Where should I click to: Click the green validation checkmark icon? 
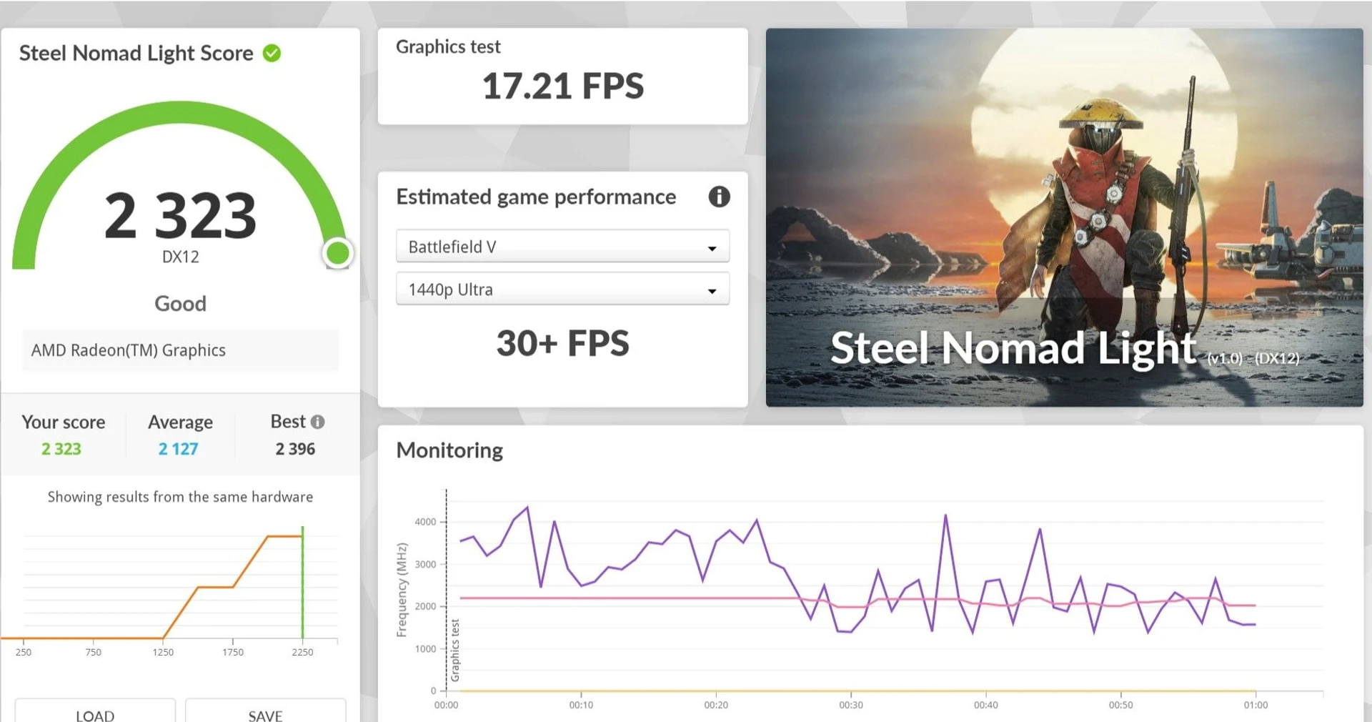tap(272, 53)
